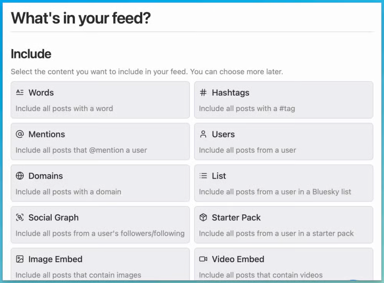
Task: Select the Words content filter
Action: coord(100,100)
